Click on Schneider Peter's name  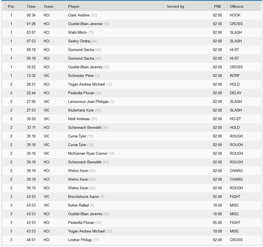coord(81,76)
